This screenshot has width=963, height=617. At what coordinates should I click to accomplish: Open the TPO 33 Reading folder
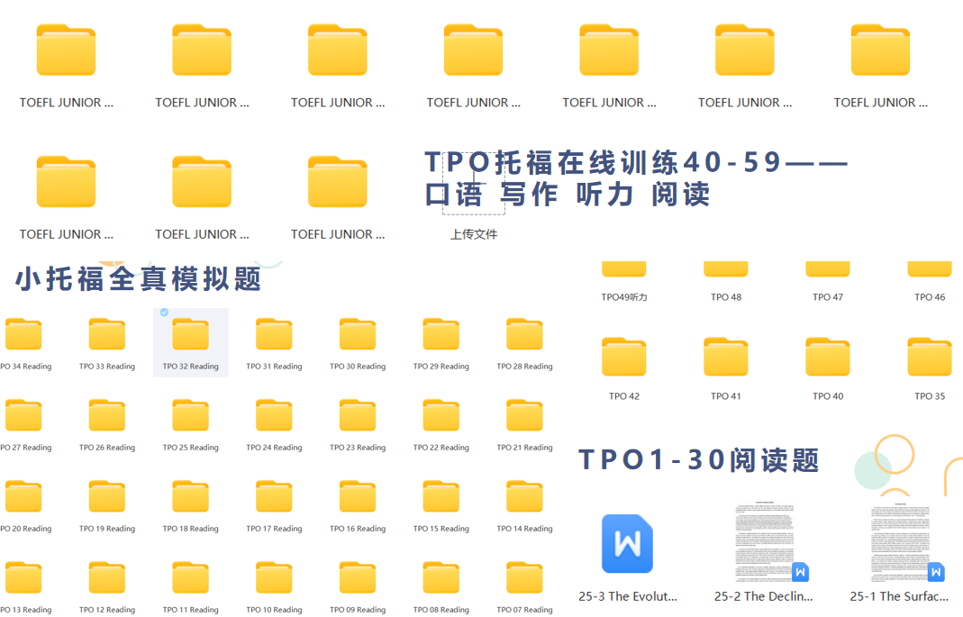[107, 335]
